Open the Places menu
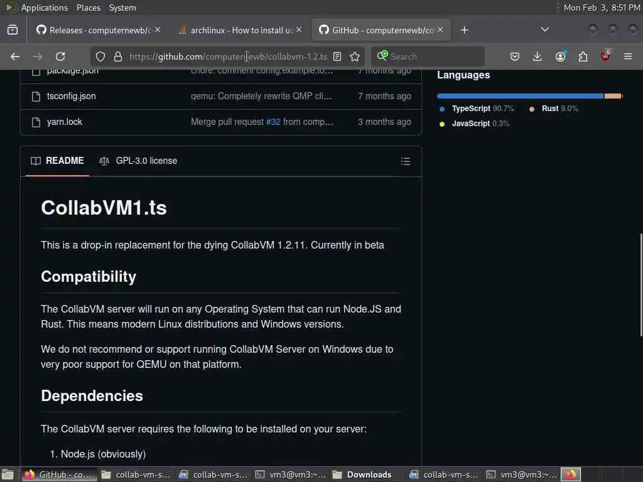 pyautogui.click(x=88, y=8)
